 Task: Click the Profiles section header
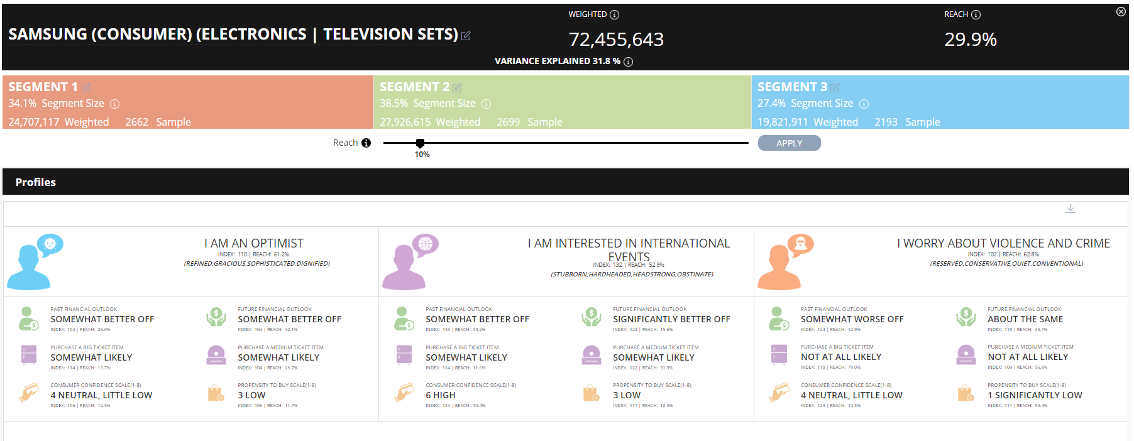[x=566, y=182]
